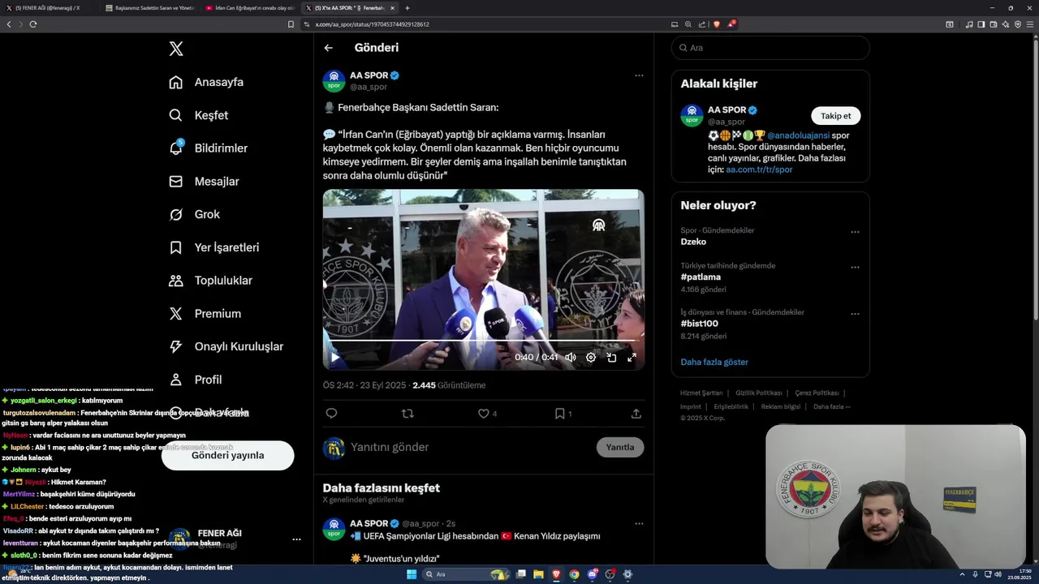
Task: Open the Daha fazla footer menu
Action: pyautogui.click(x=832, y=406)
